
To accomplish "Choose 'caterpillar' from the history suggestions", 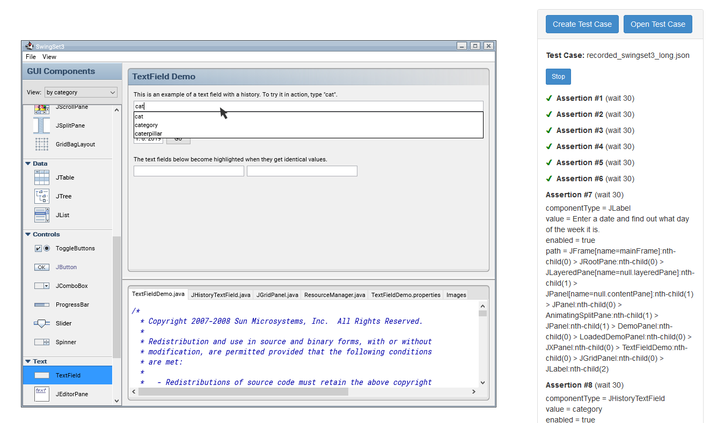I will 309,133.
